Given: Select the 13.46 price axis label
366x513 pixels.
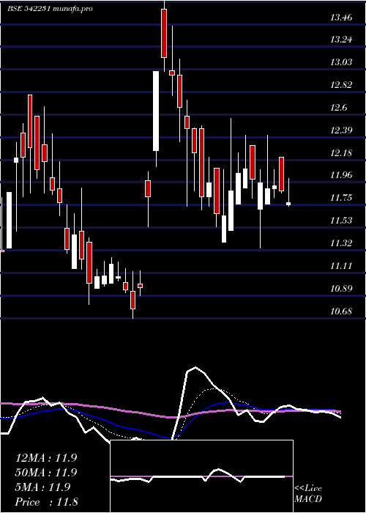Looking at the screenshot, I should (x=341, y=18).
